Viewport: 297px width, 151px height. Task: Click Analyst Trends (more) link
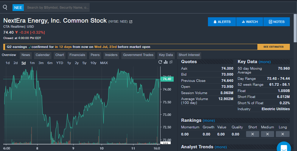click(221, 147)
